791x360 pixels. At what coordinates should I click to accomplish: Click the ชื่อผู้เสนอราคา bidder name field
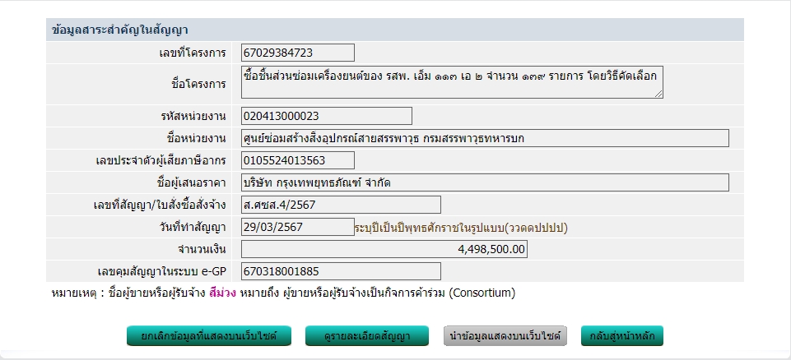pyautogui.click(x=485, y=182)
